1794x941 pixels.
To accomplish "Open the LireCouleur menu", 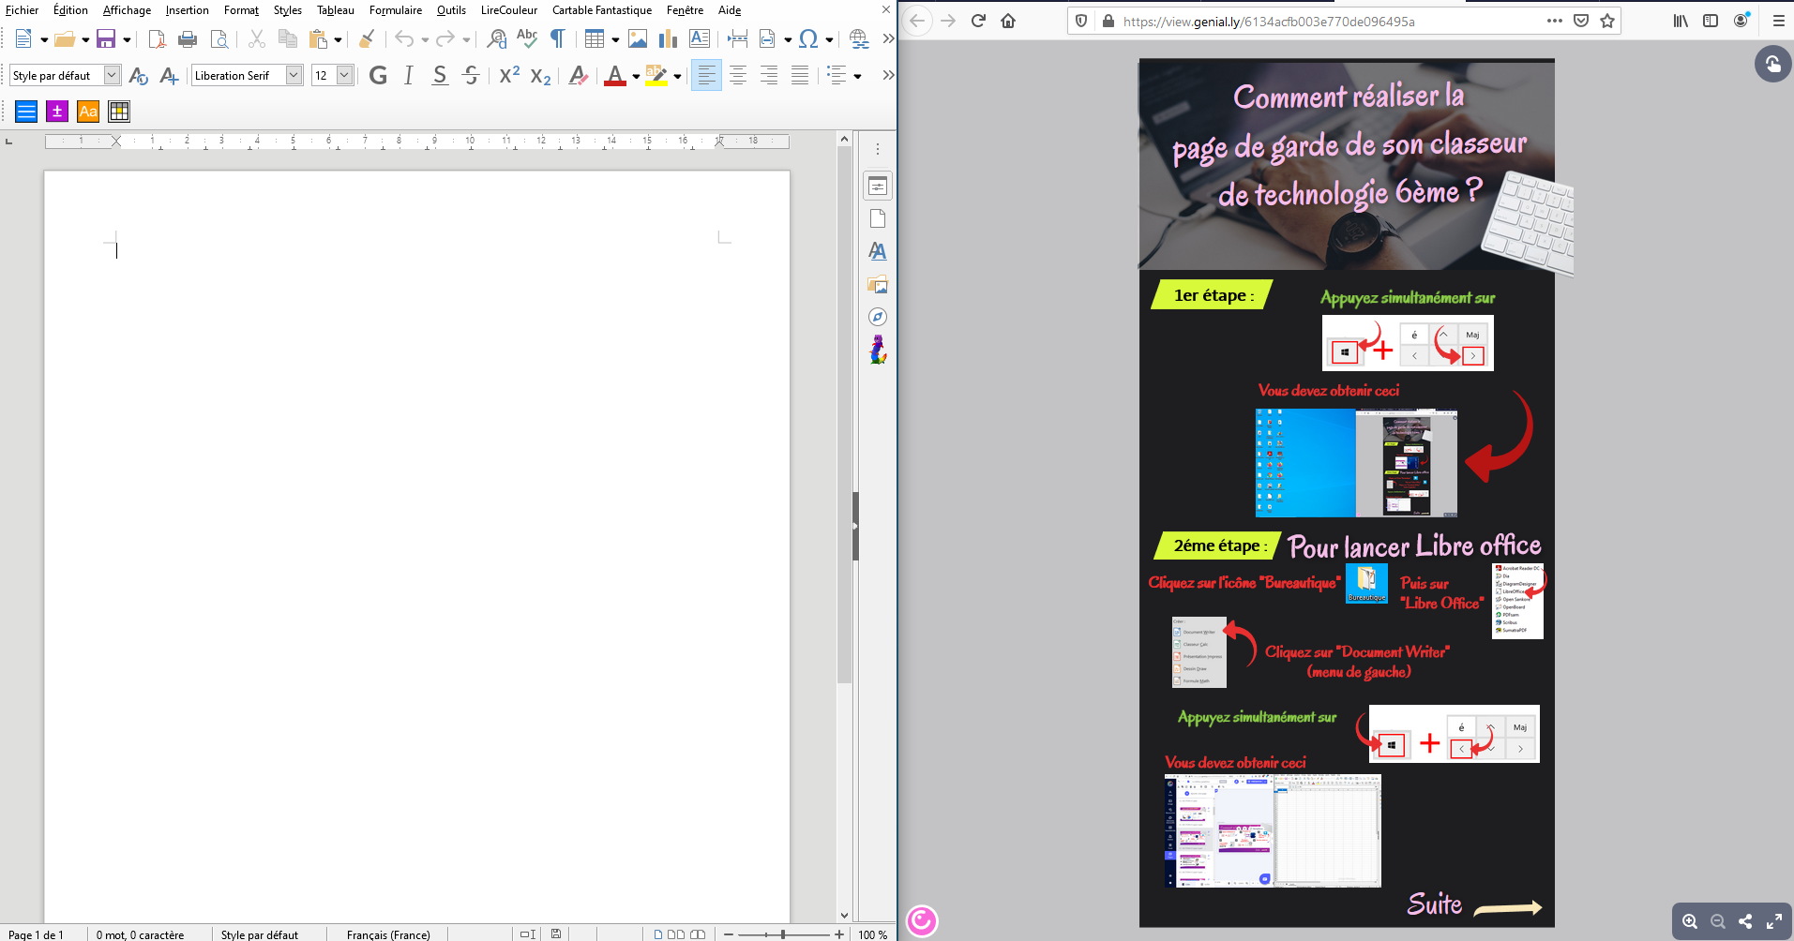I will [509, 10].
